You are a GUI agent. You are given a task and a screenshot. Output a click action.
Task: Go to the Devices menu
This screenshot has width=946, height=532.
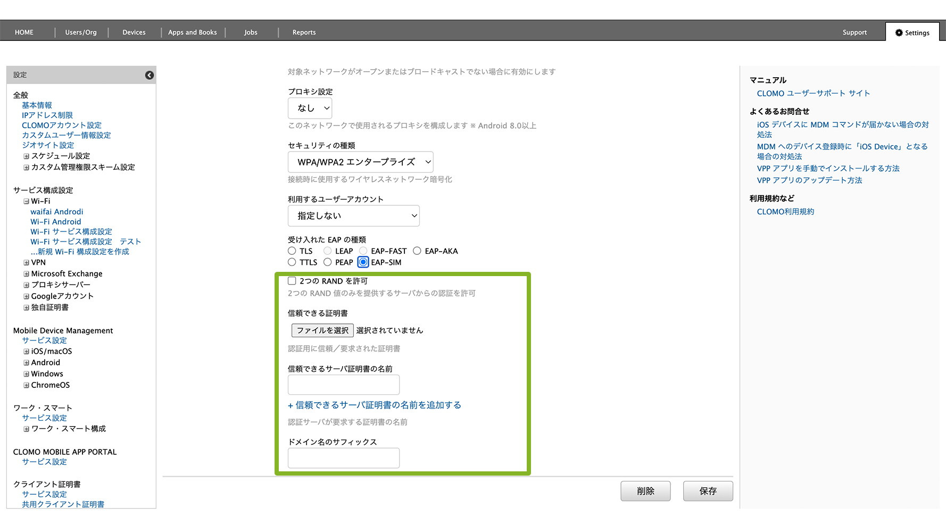coord(134,32)
